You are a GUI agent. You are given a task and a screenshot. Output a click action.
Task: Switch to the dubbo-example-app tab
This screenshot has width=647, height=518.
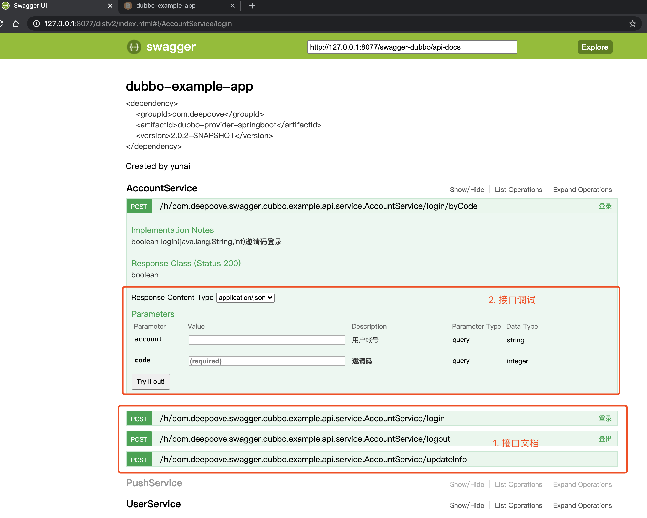click(166, 6)
